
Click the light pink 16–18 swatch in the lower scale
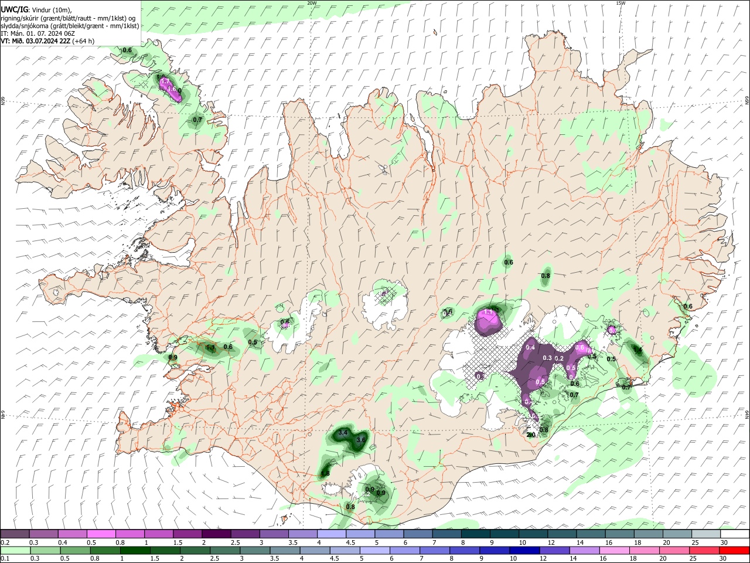pyautogui.click(x=615, y=551)
